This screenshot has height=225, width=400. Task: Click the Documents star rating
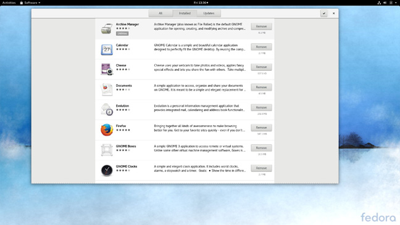(123, 90)
